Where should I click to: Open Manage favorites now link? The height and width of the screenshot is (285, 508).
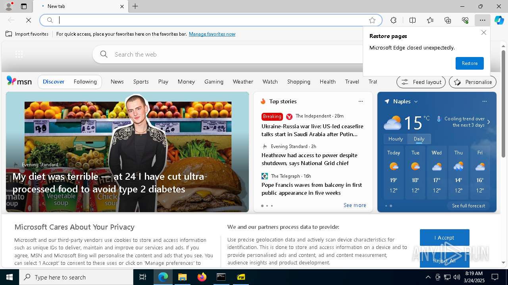click(212, 34)
